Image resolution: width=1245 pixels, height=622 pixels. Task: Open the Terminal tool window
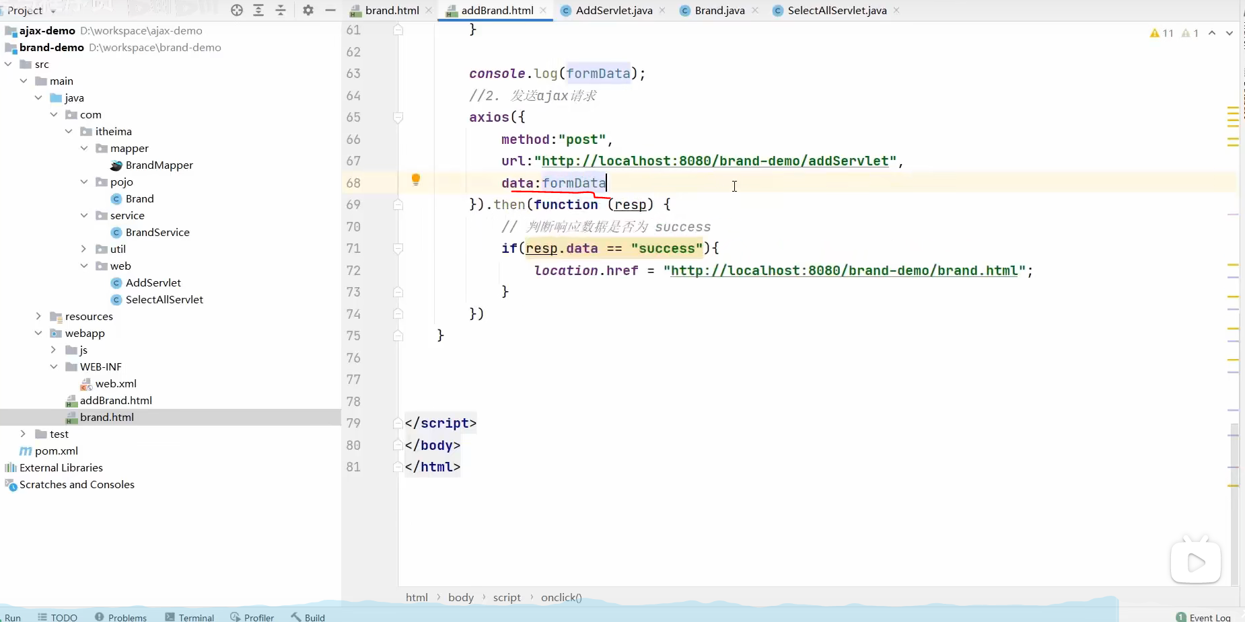pos(190,617)
